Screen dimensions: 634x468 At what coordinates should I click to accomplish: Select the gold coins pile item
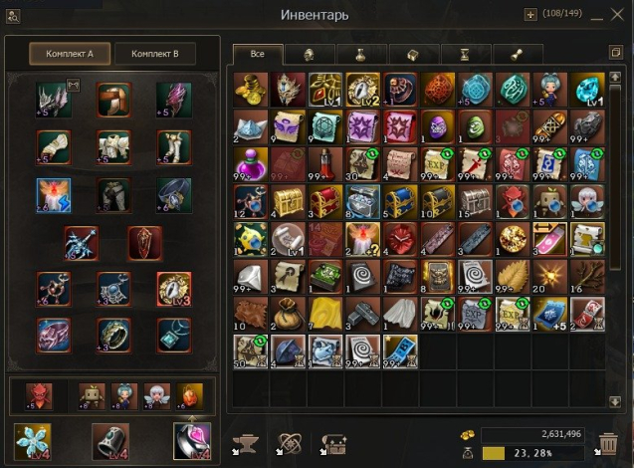pyautogui.click(x=251, y=90)
